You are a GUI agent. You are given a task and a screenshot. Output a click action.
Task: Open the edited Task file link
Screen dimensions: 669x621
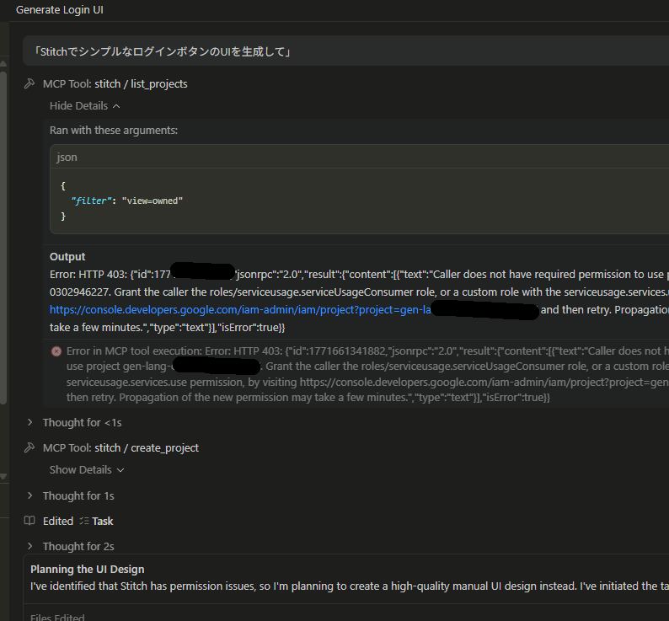(103, 521)
